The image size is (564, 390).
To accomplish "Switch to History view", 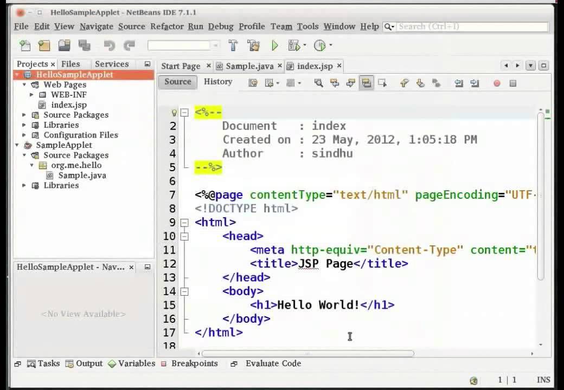I will coord(218,82).
